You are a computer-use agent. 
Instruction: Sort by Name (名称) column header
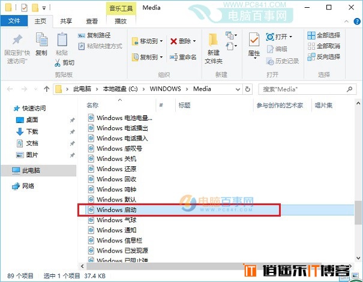click(x=92, y=106)
